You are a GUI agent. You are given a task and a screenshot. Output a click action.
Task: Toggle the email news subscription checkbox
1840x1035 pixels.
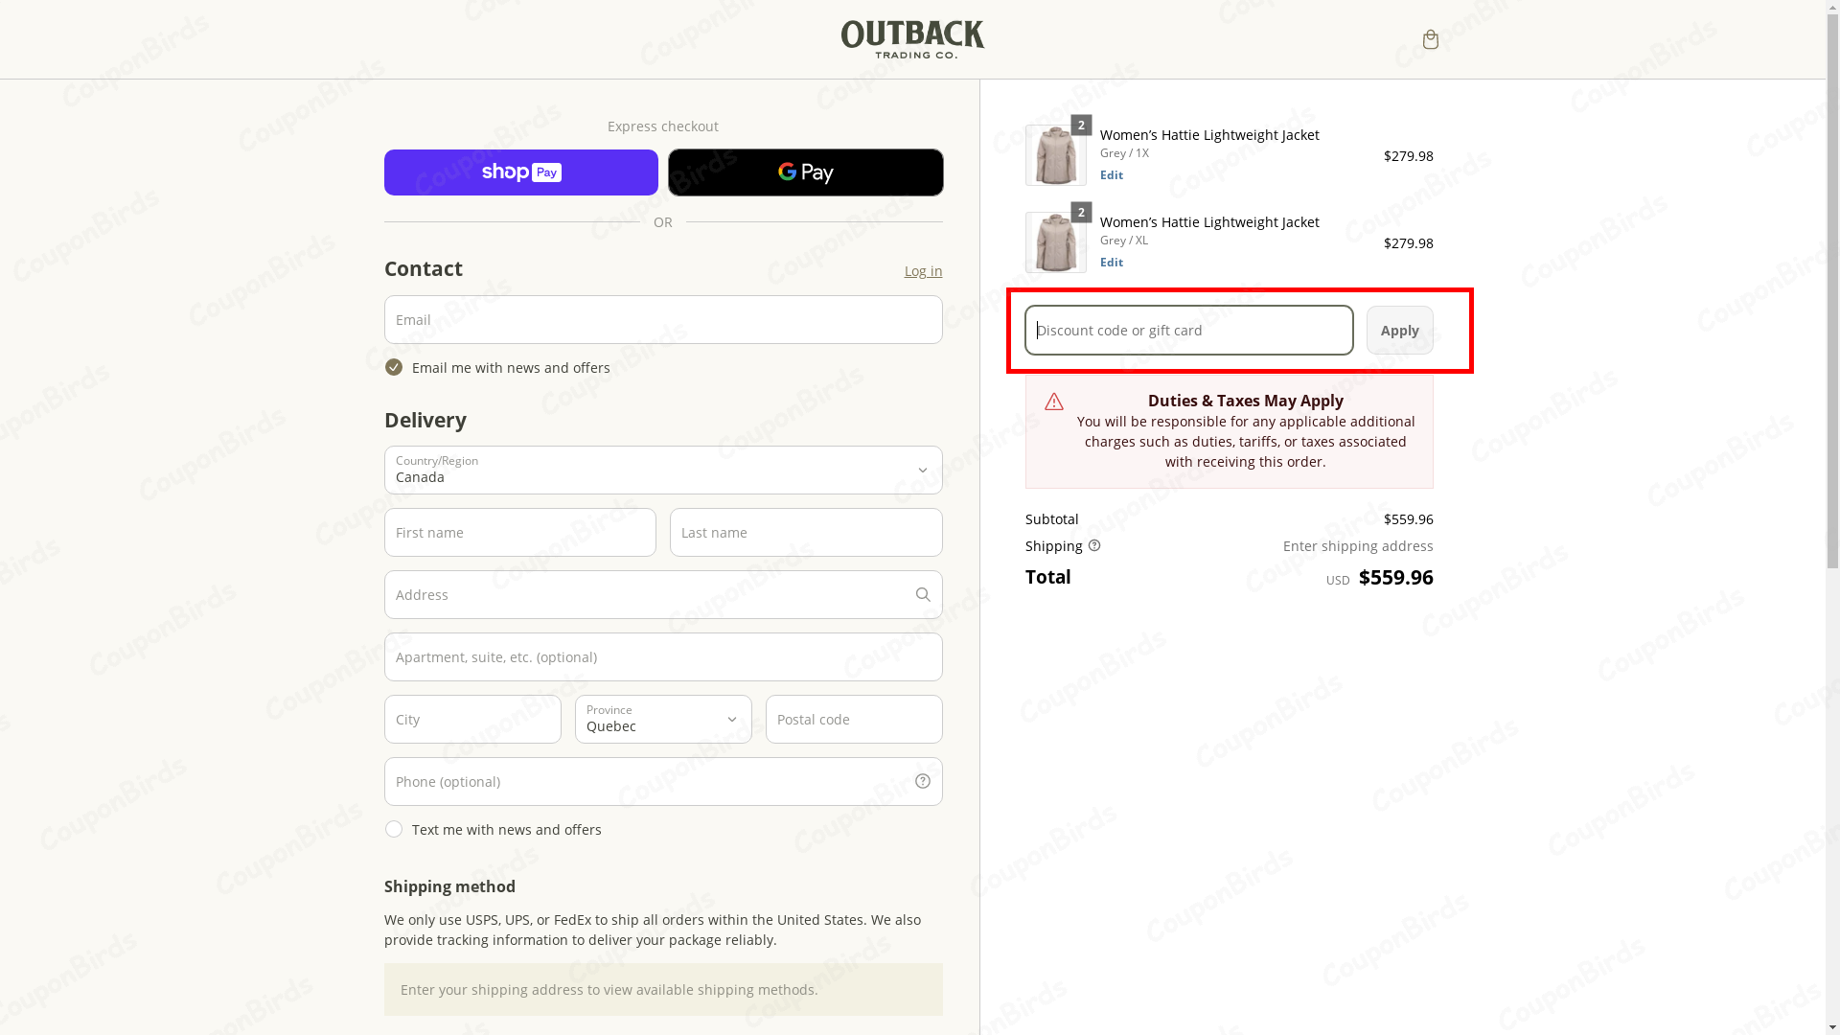coord(393,367)
